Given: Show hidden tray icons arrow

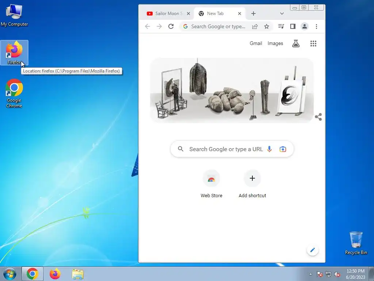Looking at the screenshot, I should [x=310, y=274].
